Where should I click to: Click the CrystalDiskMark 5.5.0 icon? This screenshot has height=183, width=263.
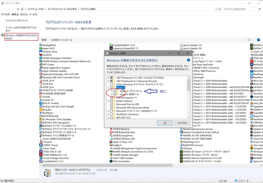pos(111,45)
